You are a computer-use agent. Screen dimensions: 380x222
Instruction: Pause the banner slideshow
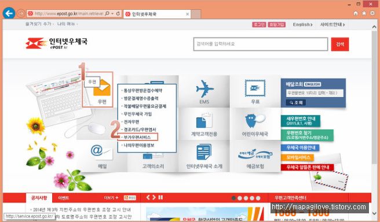tap(160, 197)
